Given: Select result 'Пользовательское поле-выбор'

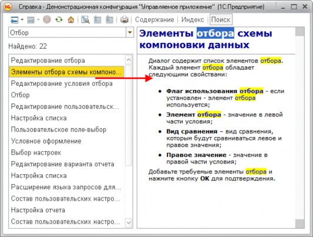Looking at the screenshot, I should 59,129.
